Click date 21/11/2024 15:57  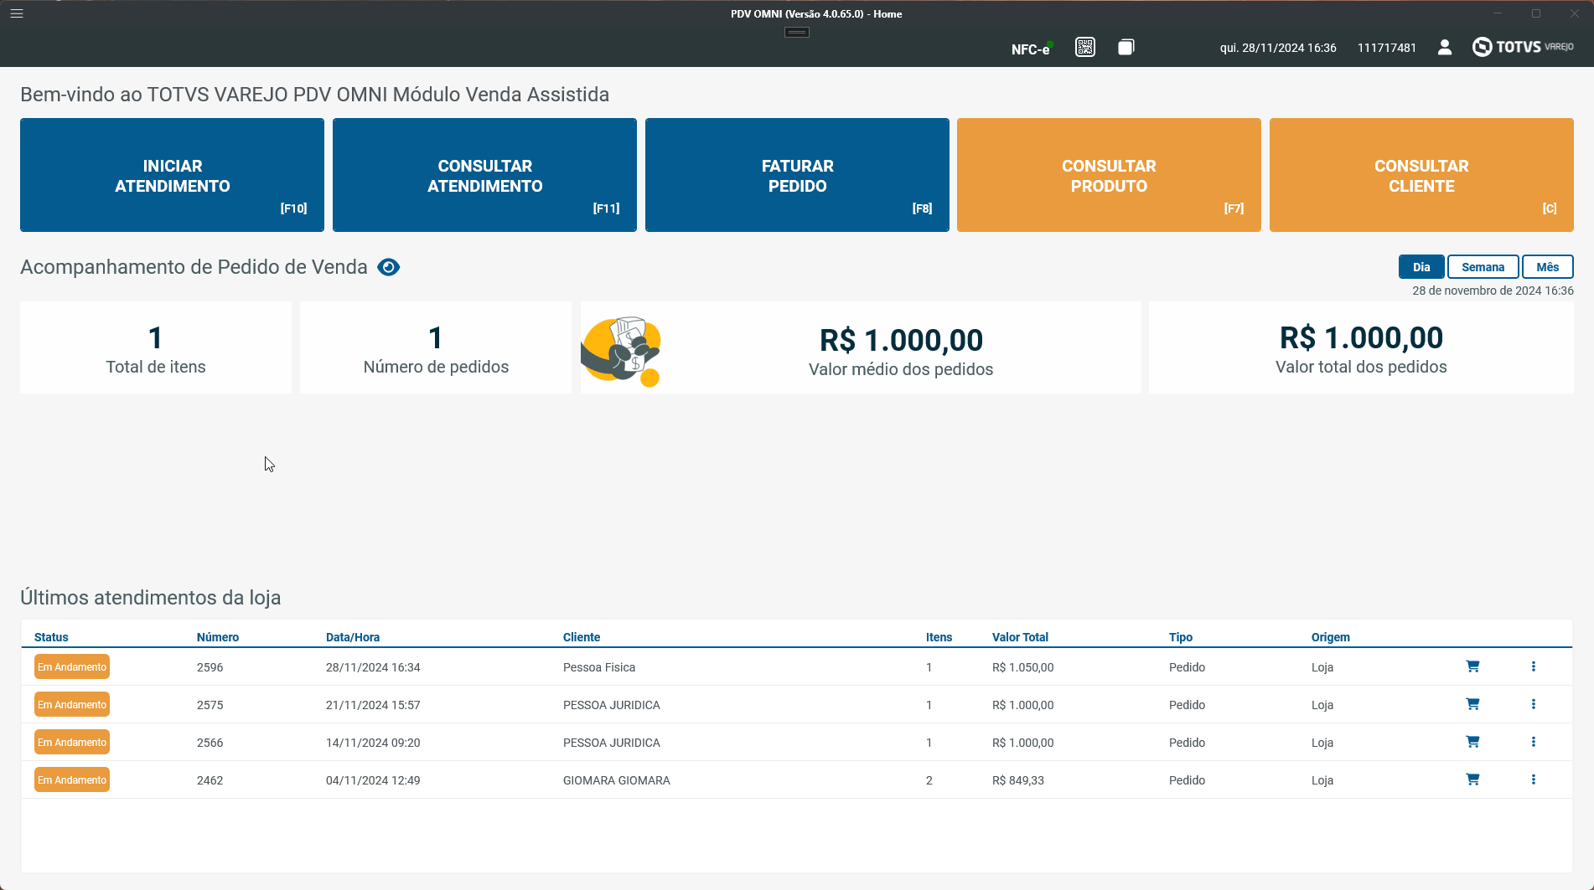click(x=373, y=705)
